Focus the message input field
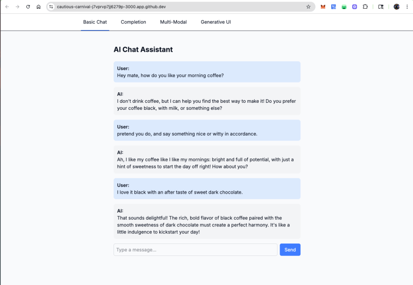The height and width of the screenshot is (285, 413). point(195,249)
